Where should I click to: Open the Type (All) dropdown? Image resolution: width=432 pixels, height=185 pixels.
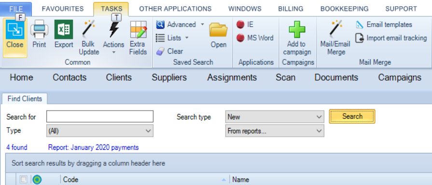100,131
